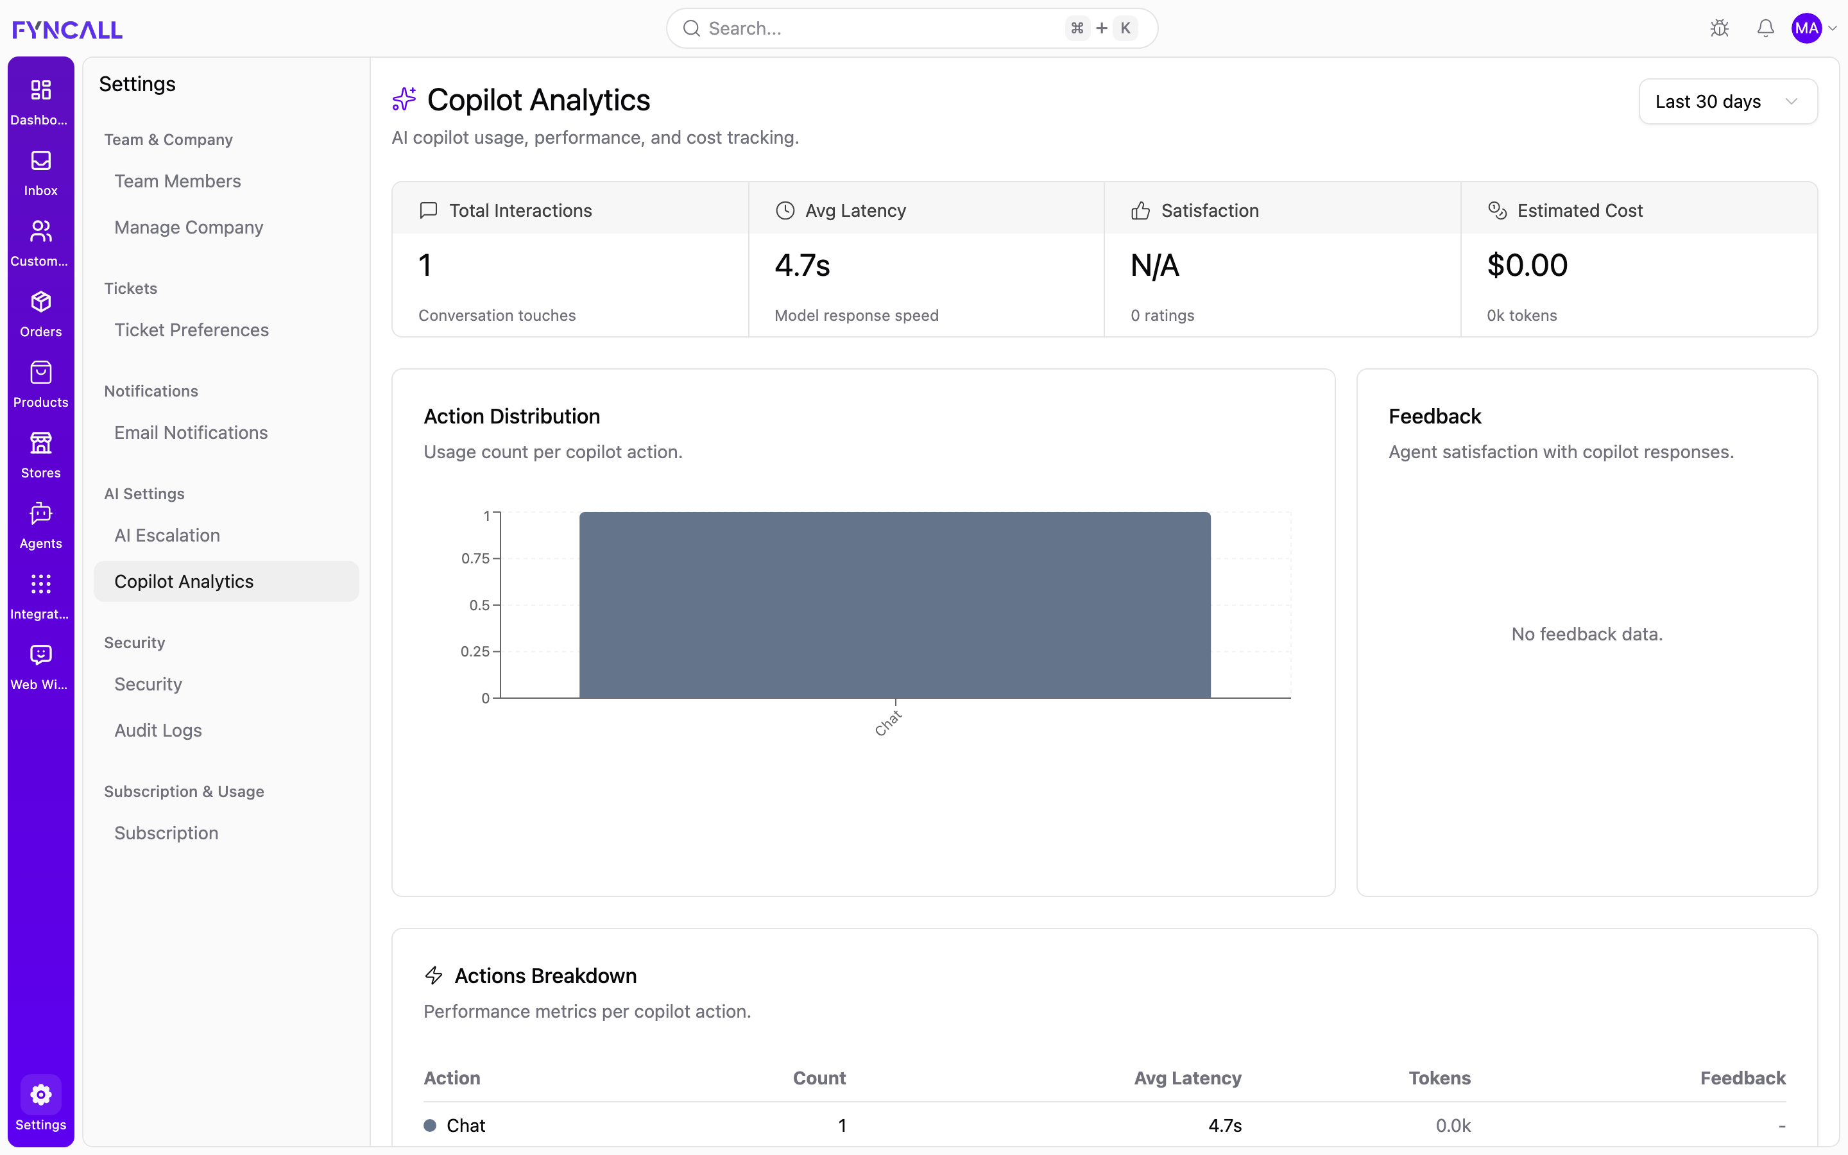Expand the account menu chevron
The width and height of the screenshot is (1848, 1155).
click(1833, 28)
